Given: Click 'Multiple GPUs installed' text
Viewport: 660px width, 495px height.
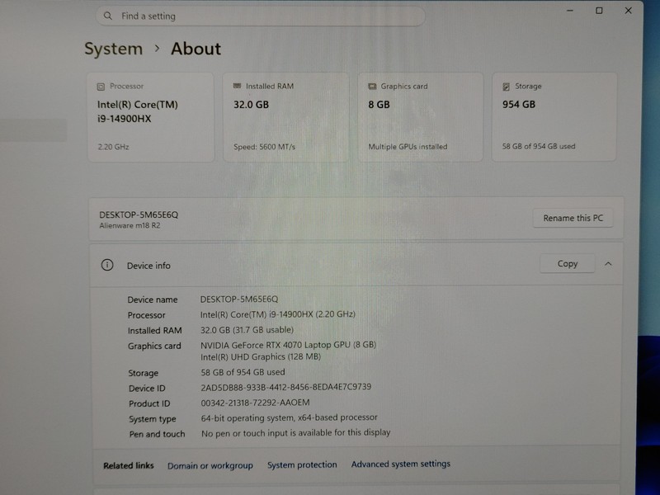Looking at the screenshot, I should [x=408, y=147].
